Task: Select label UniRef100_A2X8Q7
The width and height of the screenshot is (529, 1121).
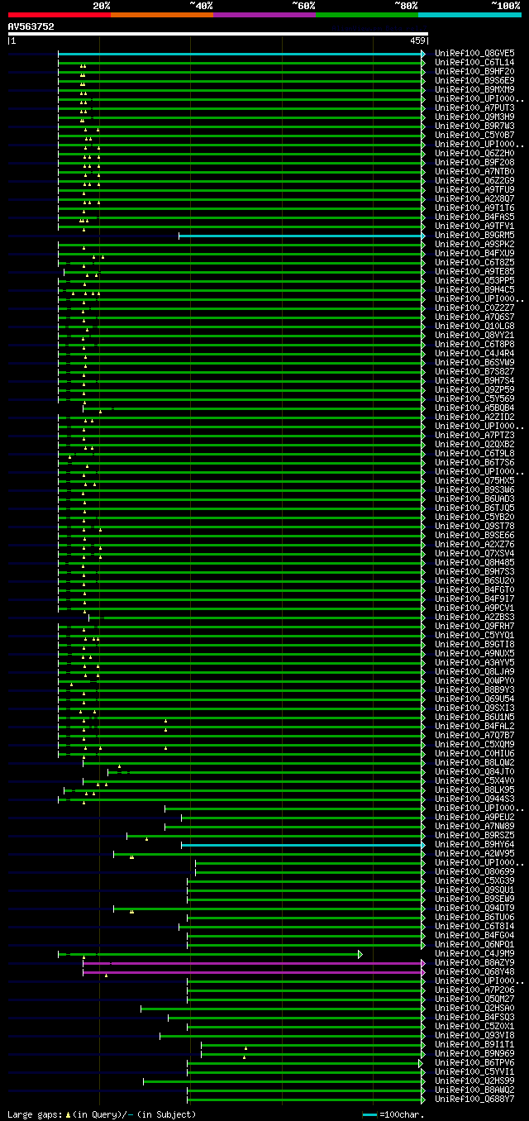Action: [474, 198]
